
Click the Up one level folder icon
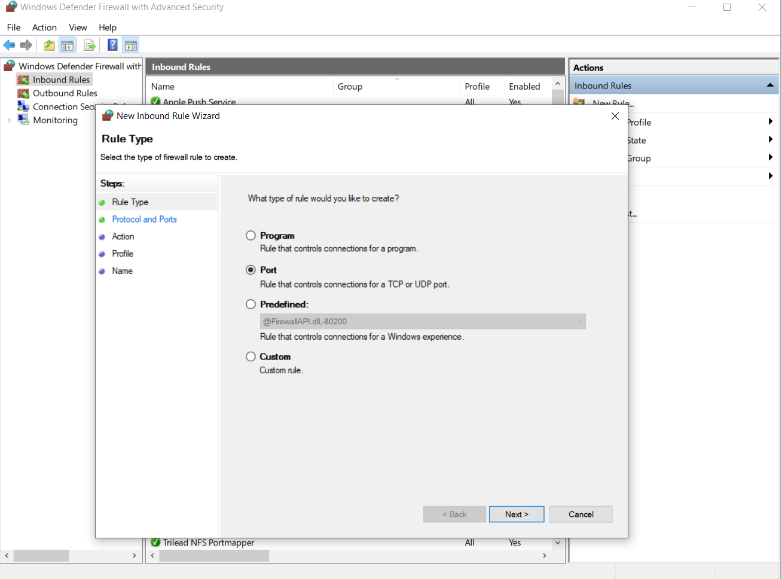click(49, 45)
